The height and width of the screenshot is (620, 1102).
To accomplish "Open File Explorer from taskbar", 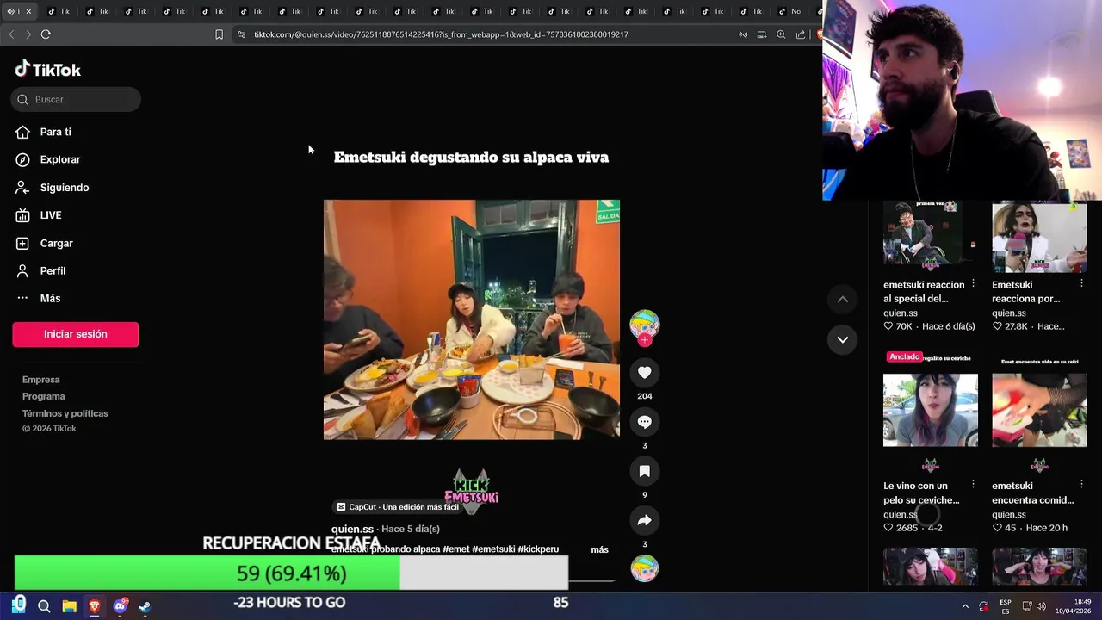I will [x=69, y=606].
